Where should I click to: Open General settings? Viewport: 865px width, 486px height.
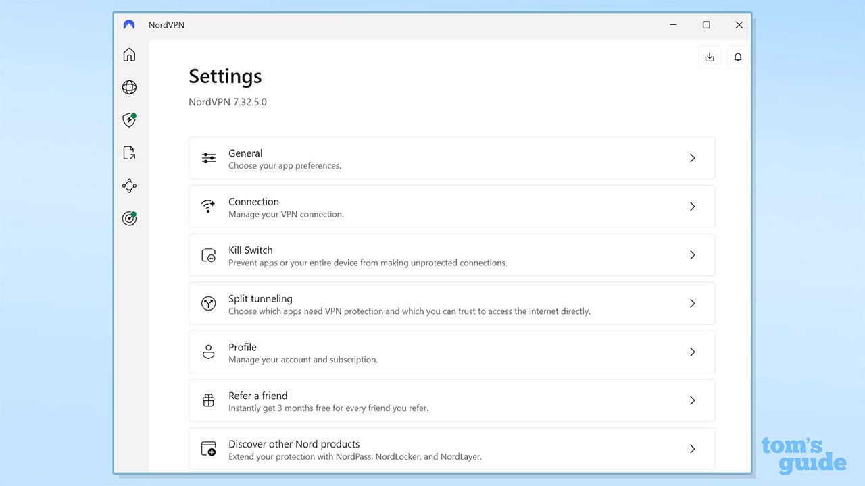click(451, 158)
